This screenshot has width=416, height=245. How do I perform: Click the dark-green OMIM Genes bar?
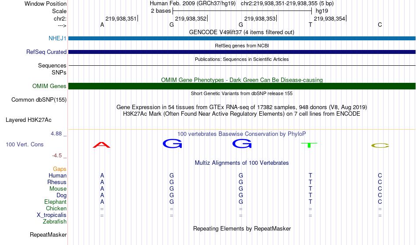tap(242, 86)
